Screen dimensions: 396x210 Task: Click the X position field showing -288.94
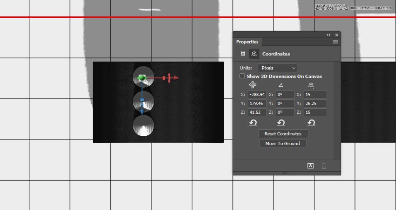click(x=257, y=95)
